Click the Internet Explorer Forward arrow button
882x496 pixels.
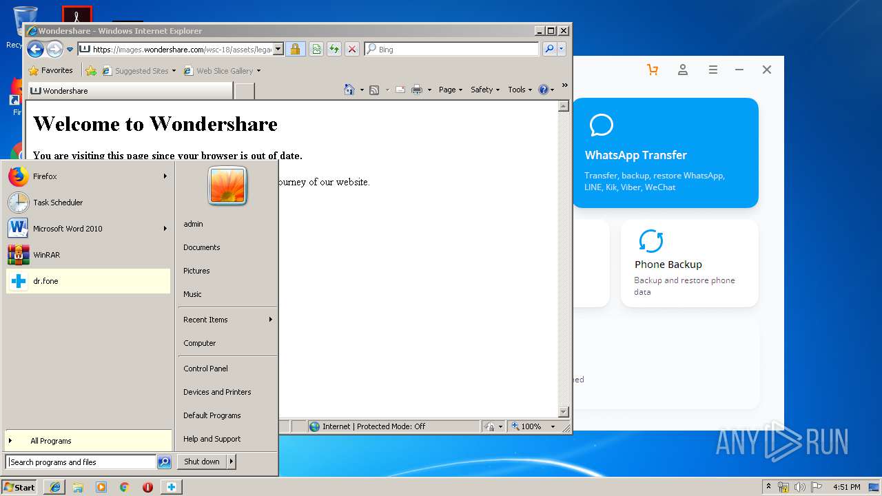tap(54, 49)
